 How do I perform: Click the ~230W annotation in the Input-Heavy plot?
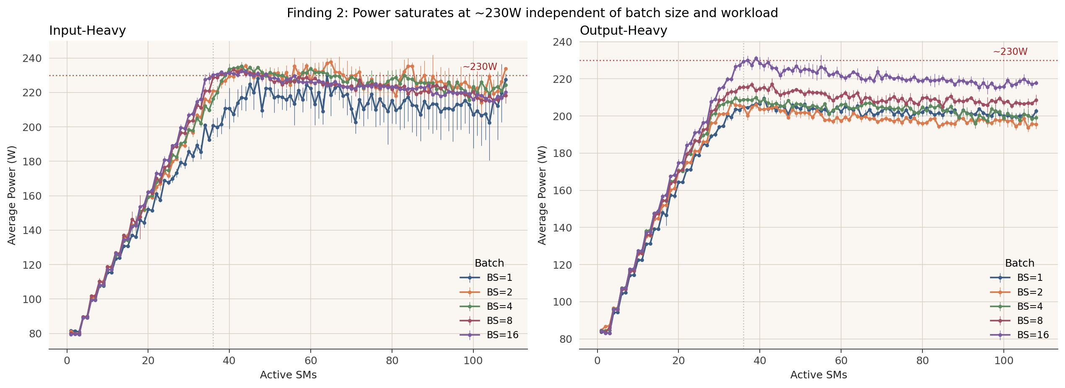(x=480, y=67)
